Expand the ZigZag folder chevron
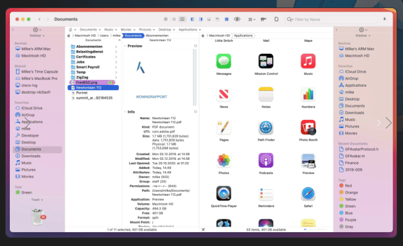 116,78
